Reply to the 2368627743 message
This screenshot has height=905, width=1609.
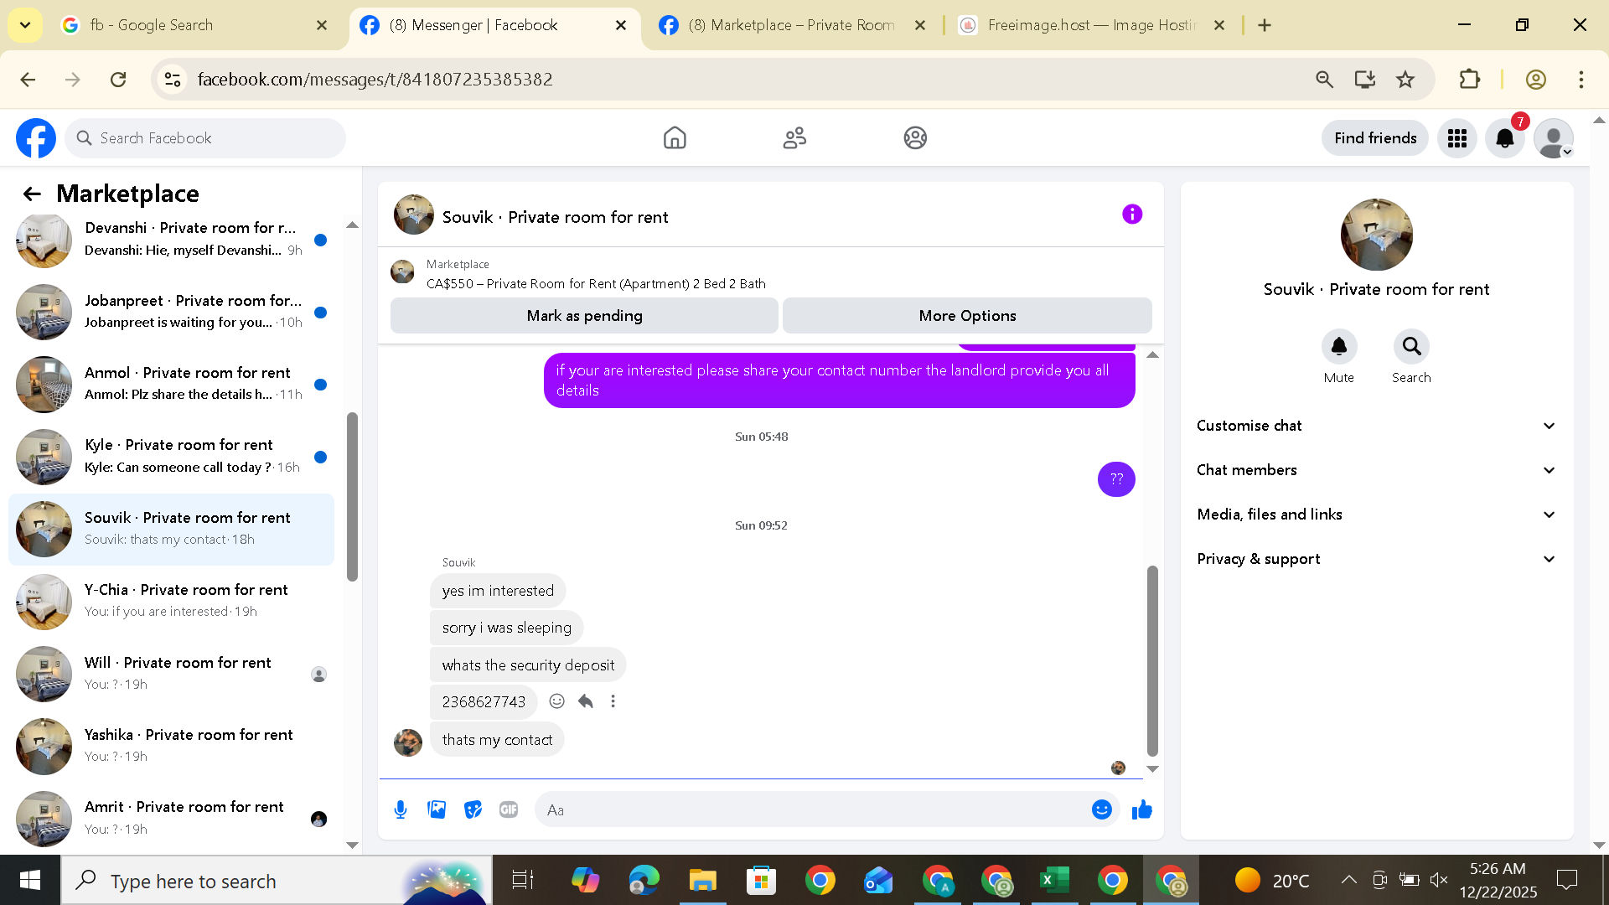point(585,701)
